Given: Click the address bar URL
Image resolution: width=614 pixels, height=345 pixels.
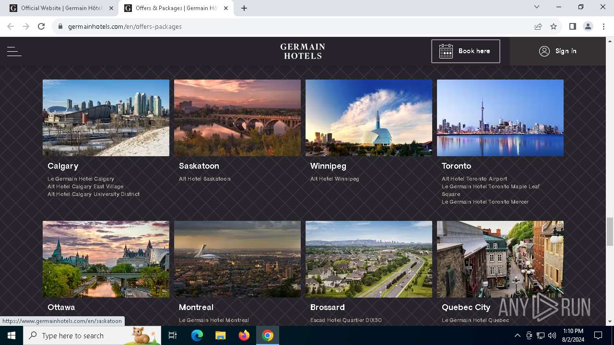Looking at the screenshot, I should point(125,26).
